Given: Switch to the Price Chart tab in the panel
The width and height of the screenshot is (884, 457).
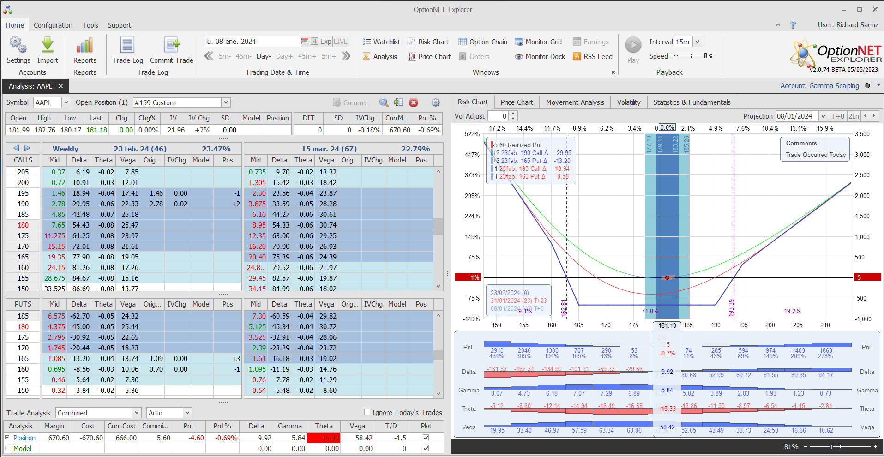Looking at the screenshot, I should (x=517, y=102).
